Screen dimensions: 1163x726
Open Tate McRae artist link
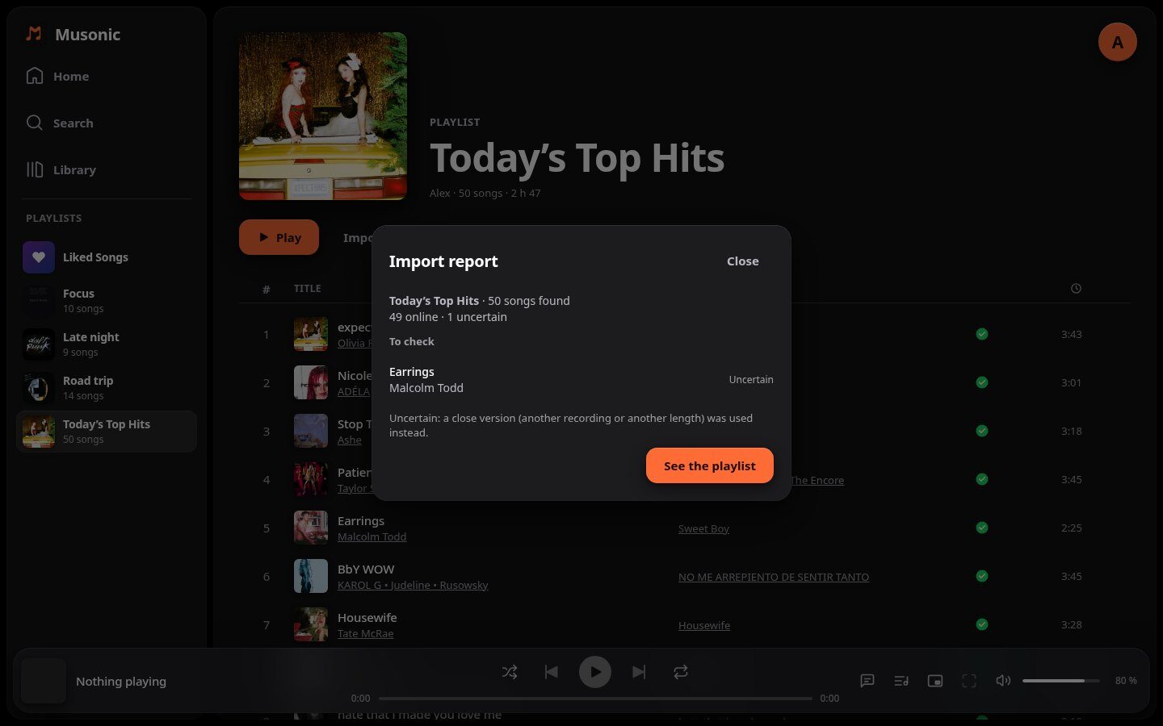[x=365, y=634]
